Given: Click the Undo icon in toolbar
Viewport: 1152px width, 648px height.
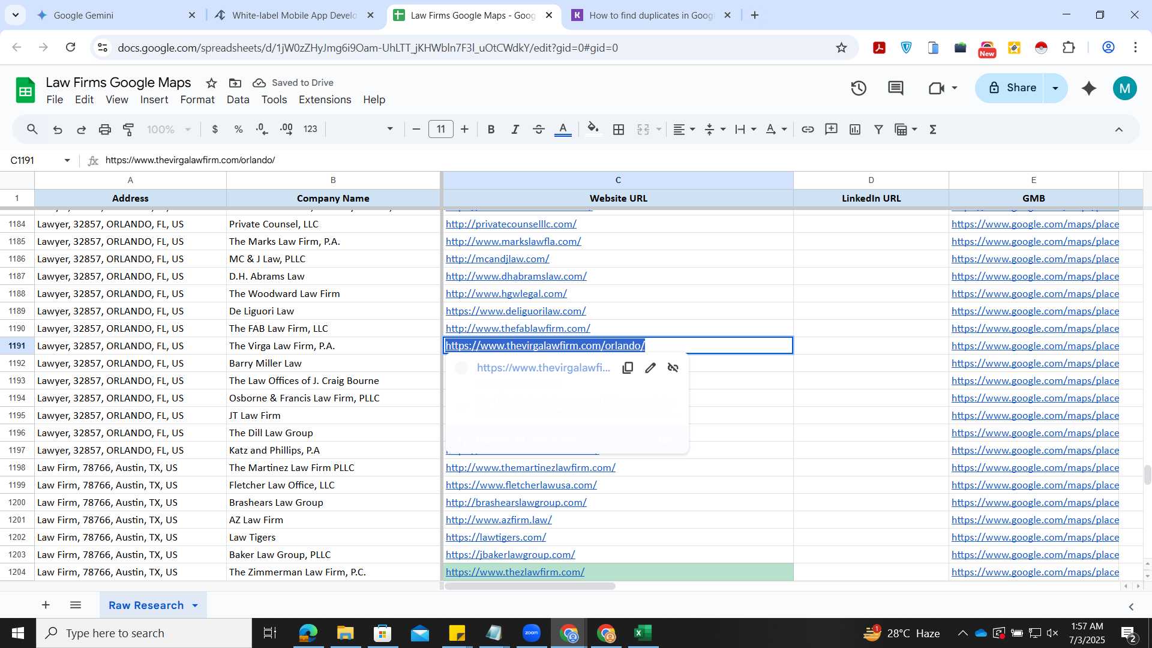Looking at the screenshot, I should point(58,129).
